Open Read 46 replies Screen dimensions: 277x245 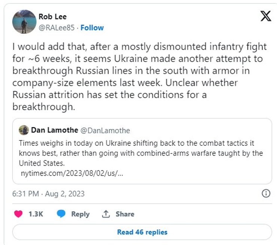(142, 232)
